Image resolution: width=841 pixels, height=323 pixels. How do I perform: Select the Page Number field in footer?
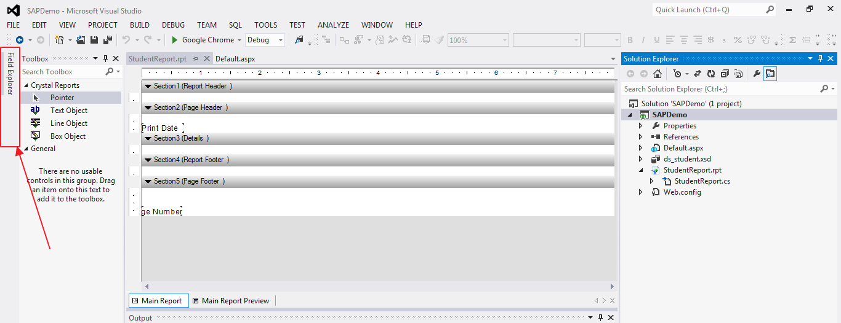pyautogui.click(x=162, y=212)
